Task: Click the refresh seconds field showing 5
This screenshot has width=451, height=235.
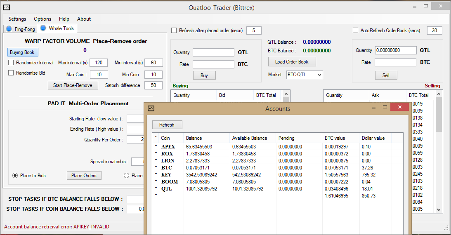Action: click(254, 31)
